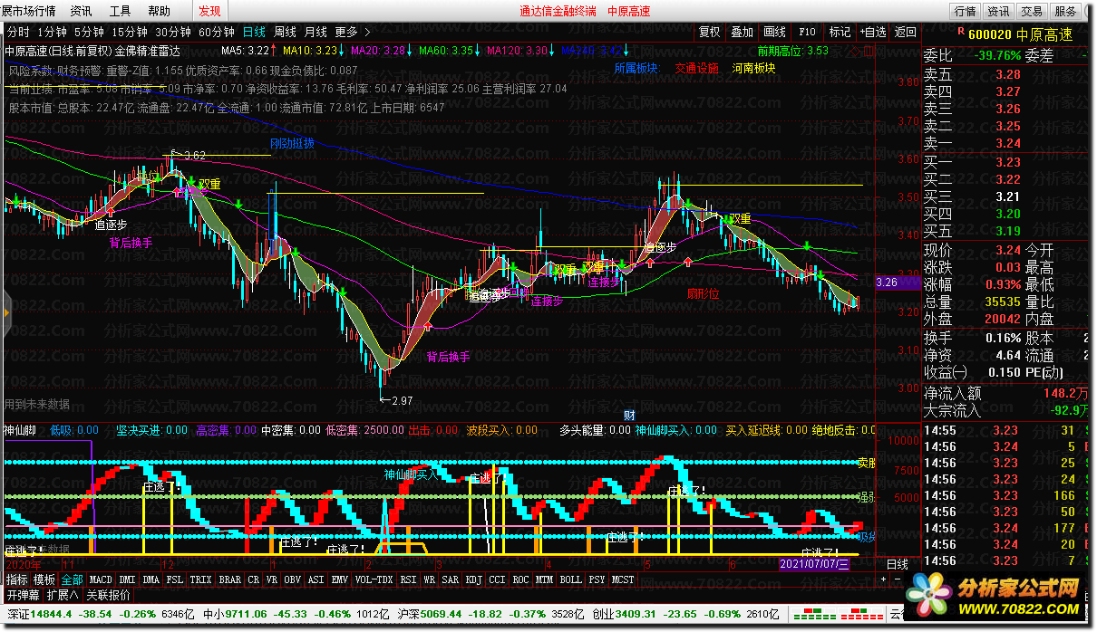Screen dimensions: 1097x632
Task: Add the stock using +自选
Action: click(x=873, y=32)
